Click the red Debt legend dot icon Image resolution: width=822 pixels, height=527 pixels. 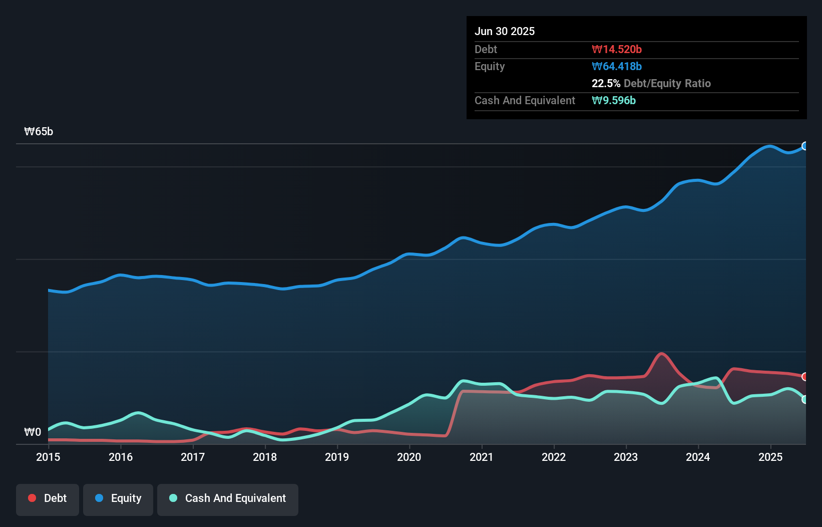point(32,498)
